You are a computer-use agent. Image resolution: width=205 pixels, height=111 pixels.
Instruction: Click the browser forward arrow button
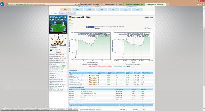[x=6, y=4]
